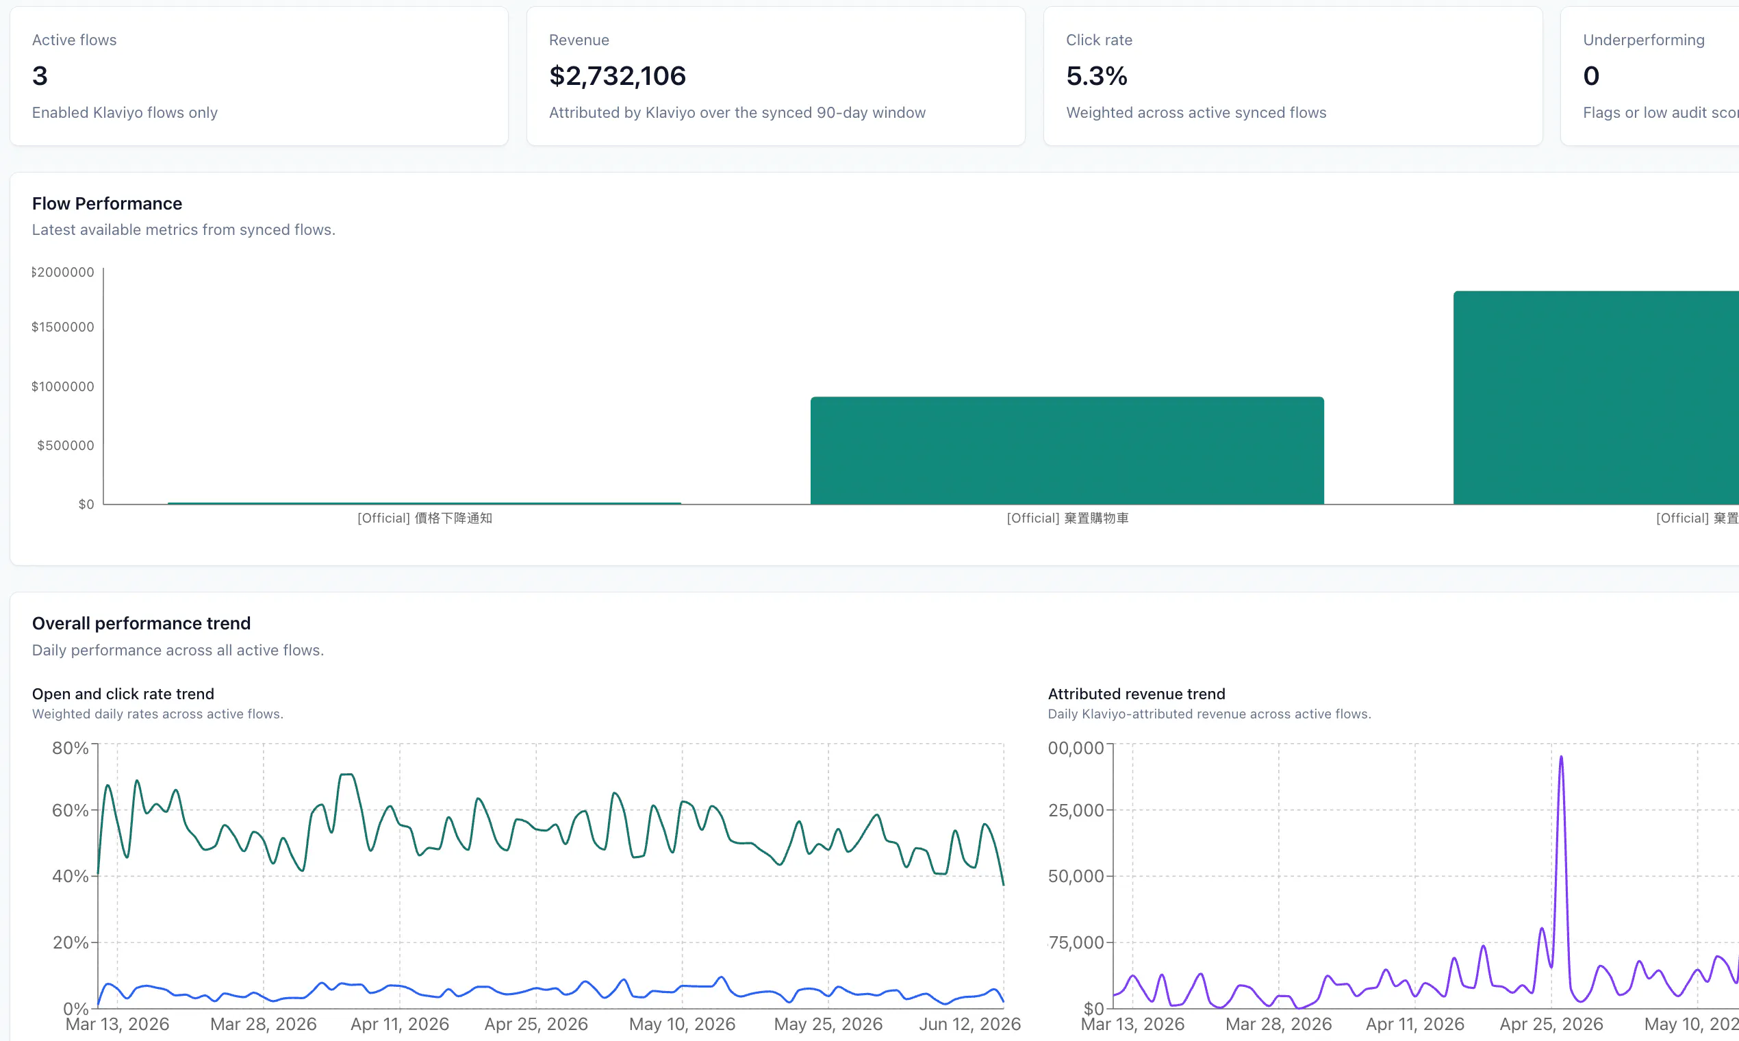Click the purple revenue spike peak
Viewport: 1739px width, 1041px height.
pyautogui.click(x=1561, y=757)
